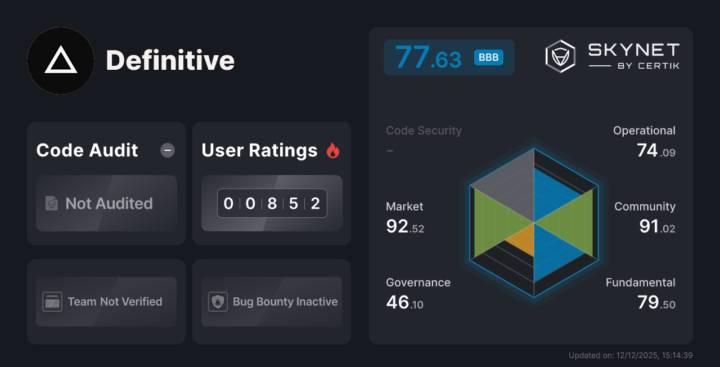720x367 pixels.
Task: Toggle the minus indicator on Code Audit
Action: [167, 150]
